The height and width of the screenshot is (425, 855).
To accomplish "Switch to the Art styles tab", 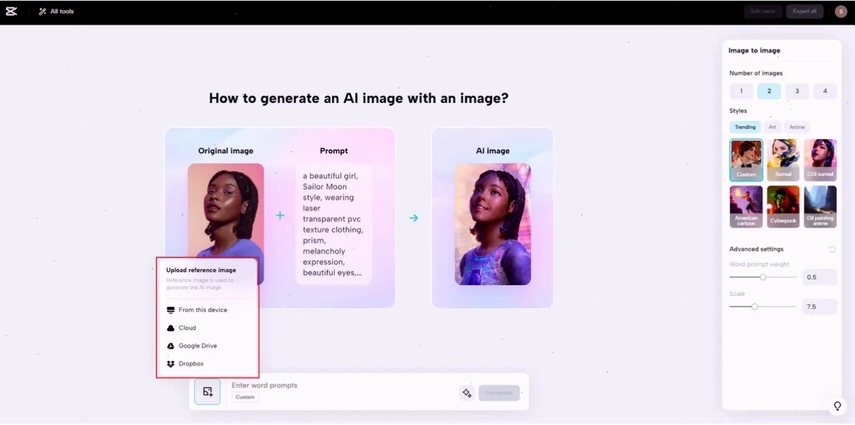I will pos(772,127).
